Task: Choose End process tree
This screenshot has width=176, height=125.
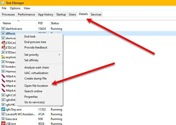Action: point(35,42)
